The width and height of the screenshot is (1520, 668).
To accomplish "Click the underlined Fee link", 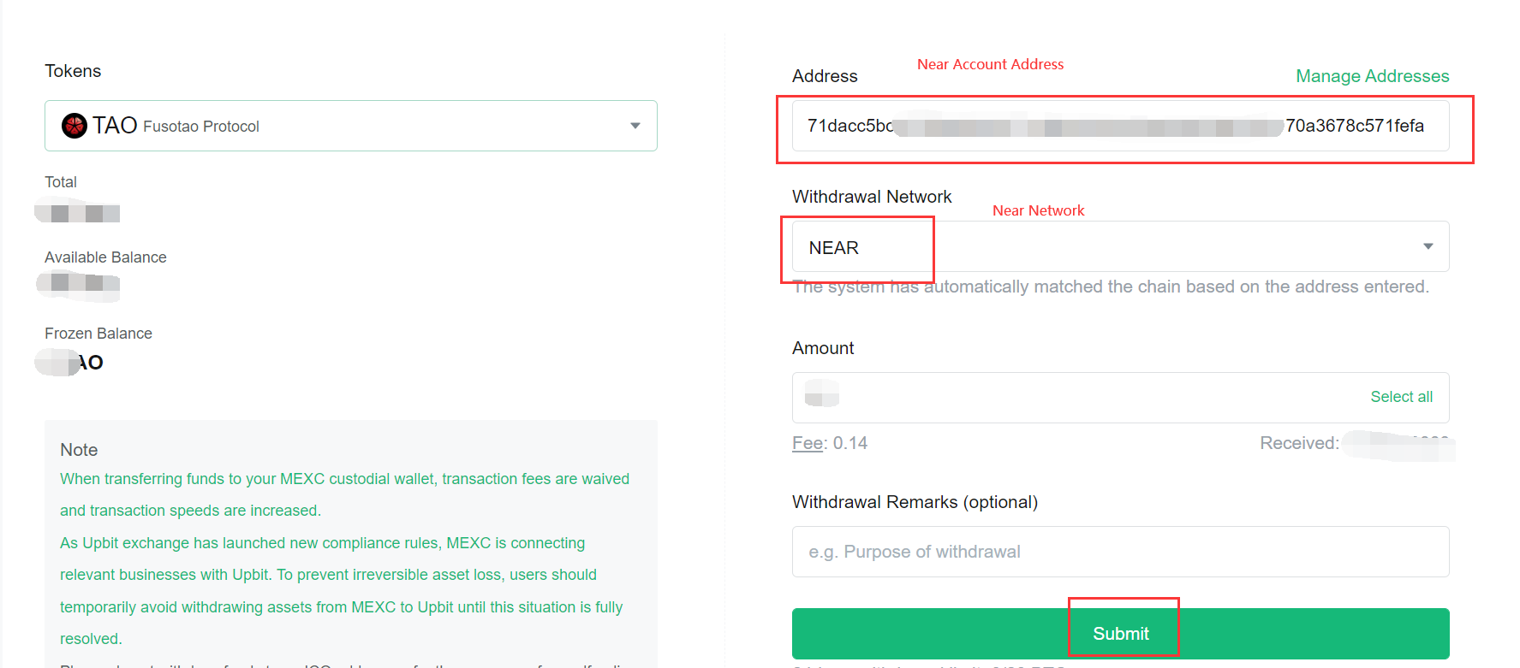I will (x=808, y=443).
